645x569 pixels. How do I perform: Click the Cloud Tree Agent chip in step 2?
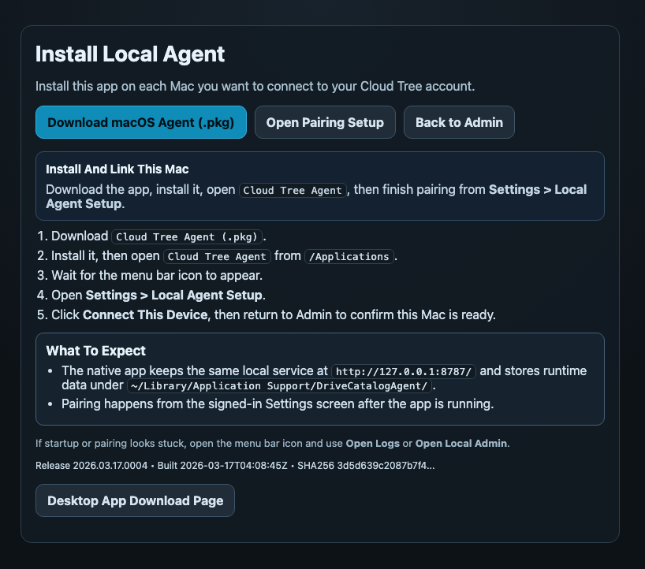coord(217,256)
